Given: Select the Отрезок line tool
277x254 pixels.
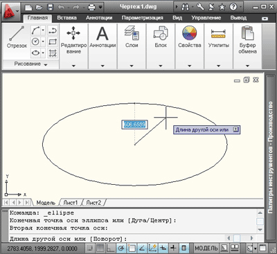Looking at the screenshot, I should (17, 37).
